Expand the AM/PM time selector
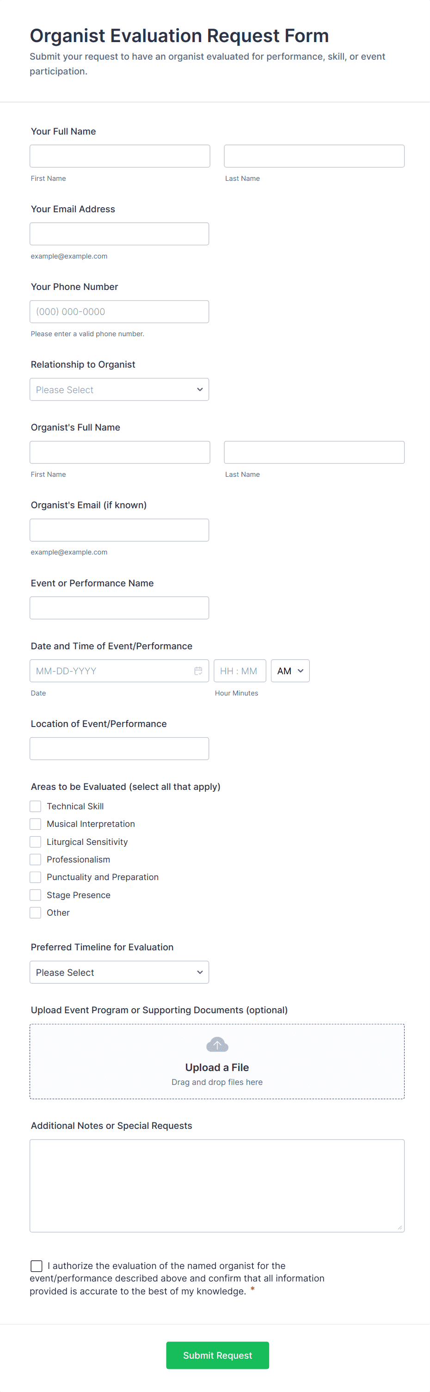The width and height of the screenshot is (430, 1392). pos(290,671)
